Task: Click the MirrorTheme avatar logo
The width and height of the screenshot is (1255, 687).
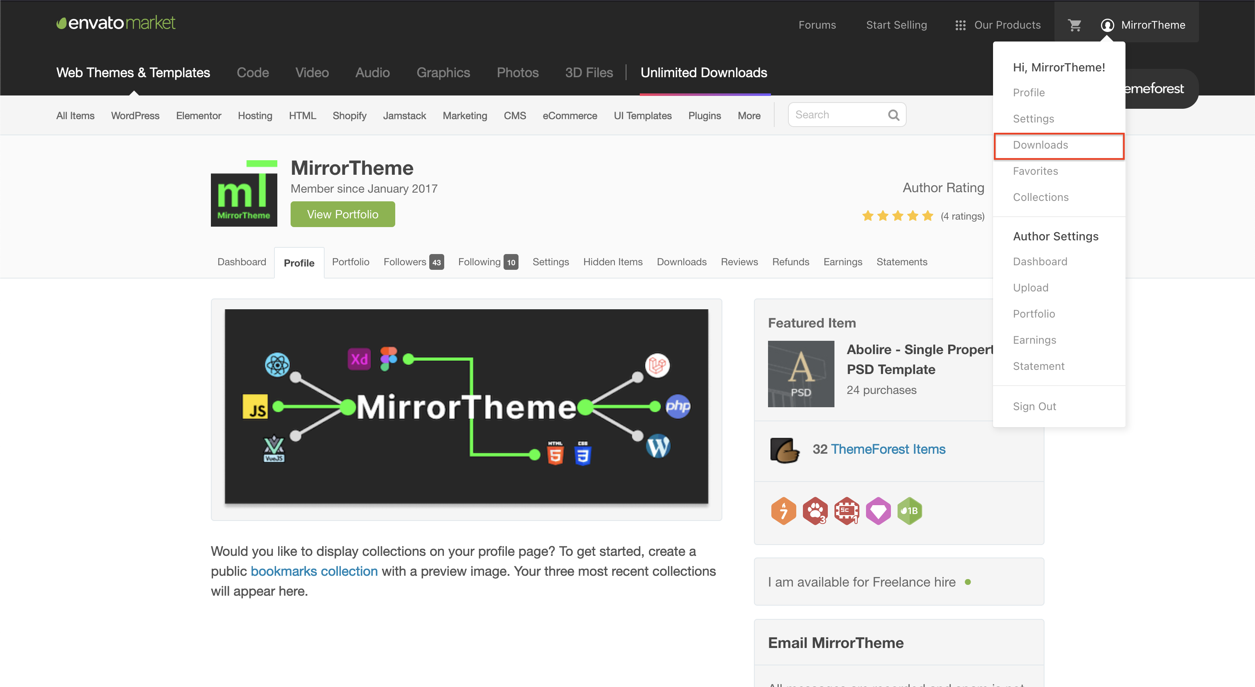Action: pos(244,194)
